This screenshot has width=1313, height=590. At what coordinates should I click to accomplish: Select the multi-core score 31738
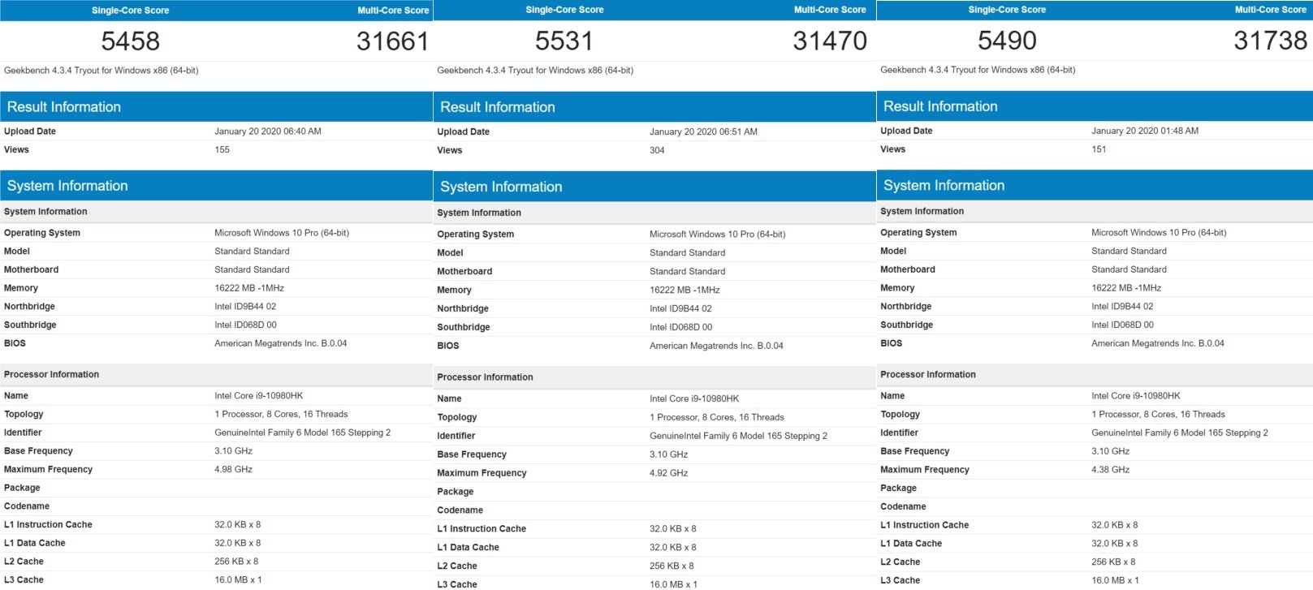[1270, 40]
